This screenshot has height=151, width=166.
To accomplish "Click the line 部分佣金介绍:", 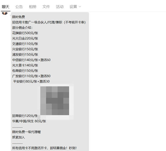I will tap(22, 28).
